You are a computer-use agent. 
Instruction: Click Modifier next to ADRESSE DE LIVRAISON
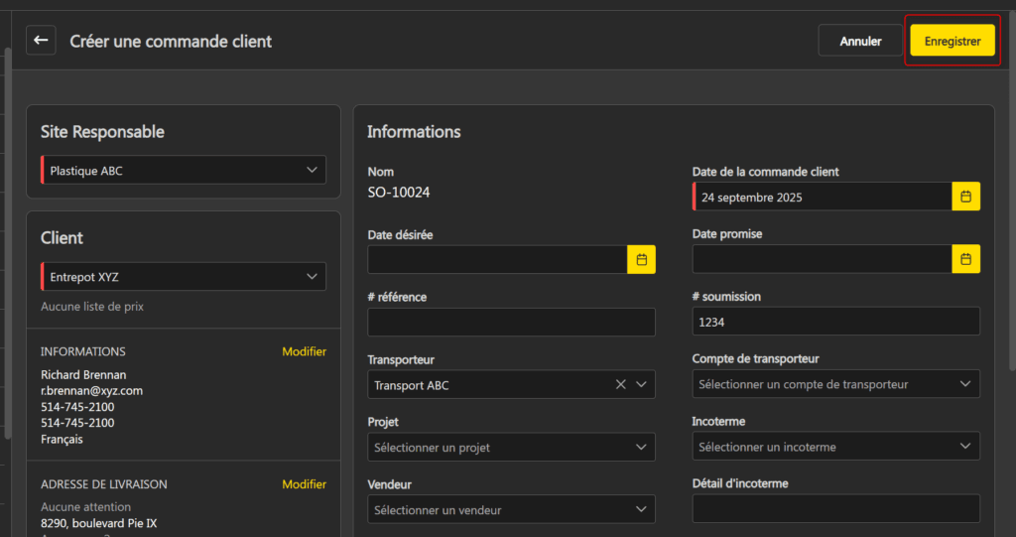point(304,484)
